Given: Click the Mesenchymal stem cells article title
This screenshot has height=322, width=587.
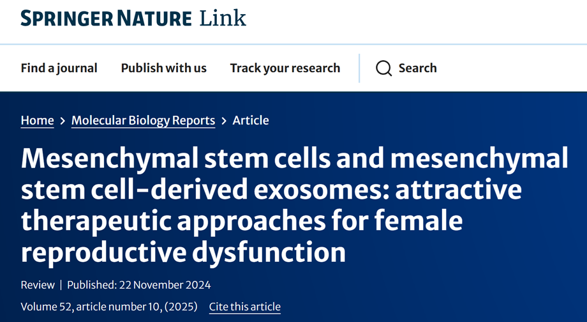Looking at the screenshot, I should tap(295, 205).
